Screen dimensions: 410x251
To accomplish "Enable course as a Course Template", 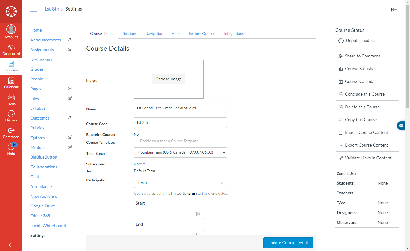I will pyautogui.click(x=136, y=141).
